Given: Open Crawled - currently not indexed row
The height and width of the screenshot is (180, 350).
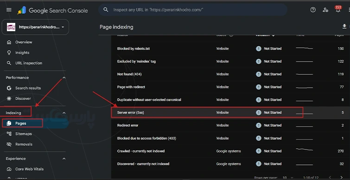Looking at the screenshot, I should point(230,151).
